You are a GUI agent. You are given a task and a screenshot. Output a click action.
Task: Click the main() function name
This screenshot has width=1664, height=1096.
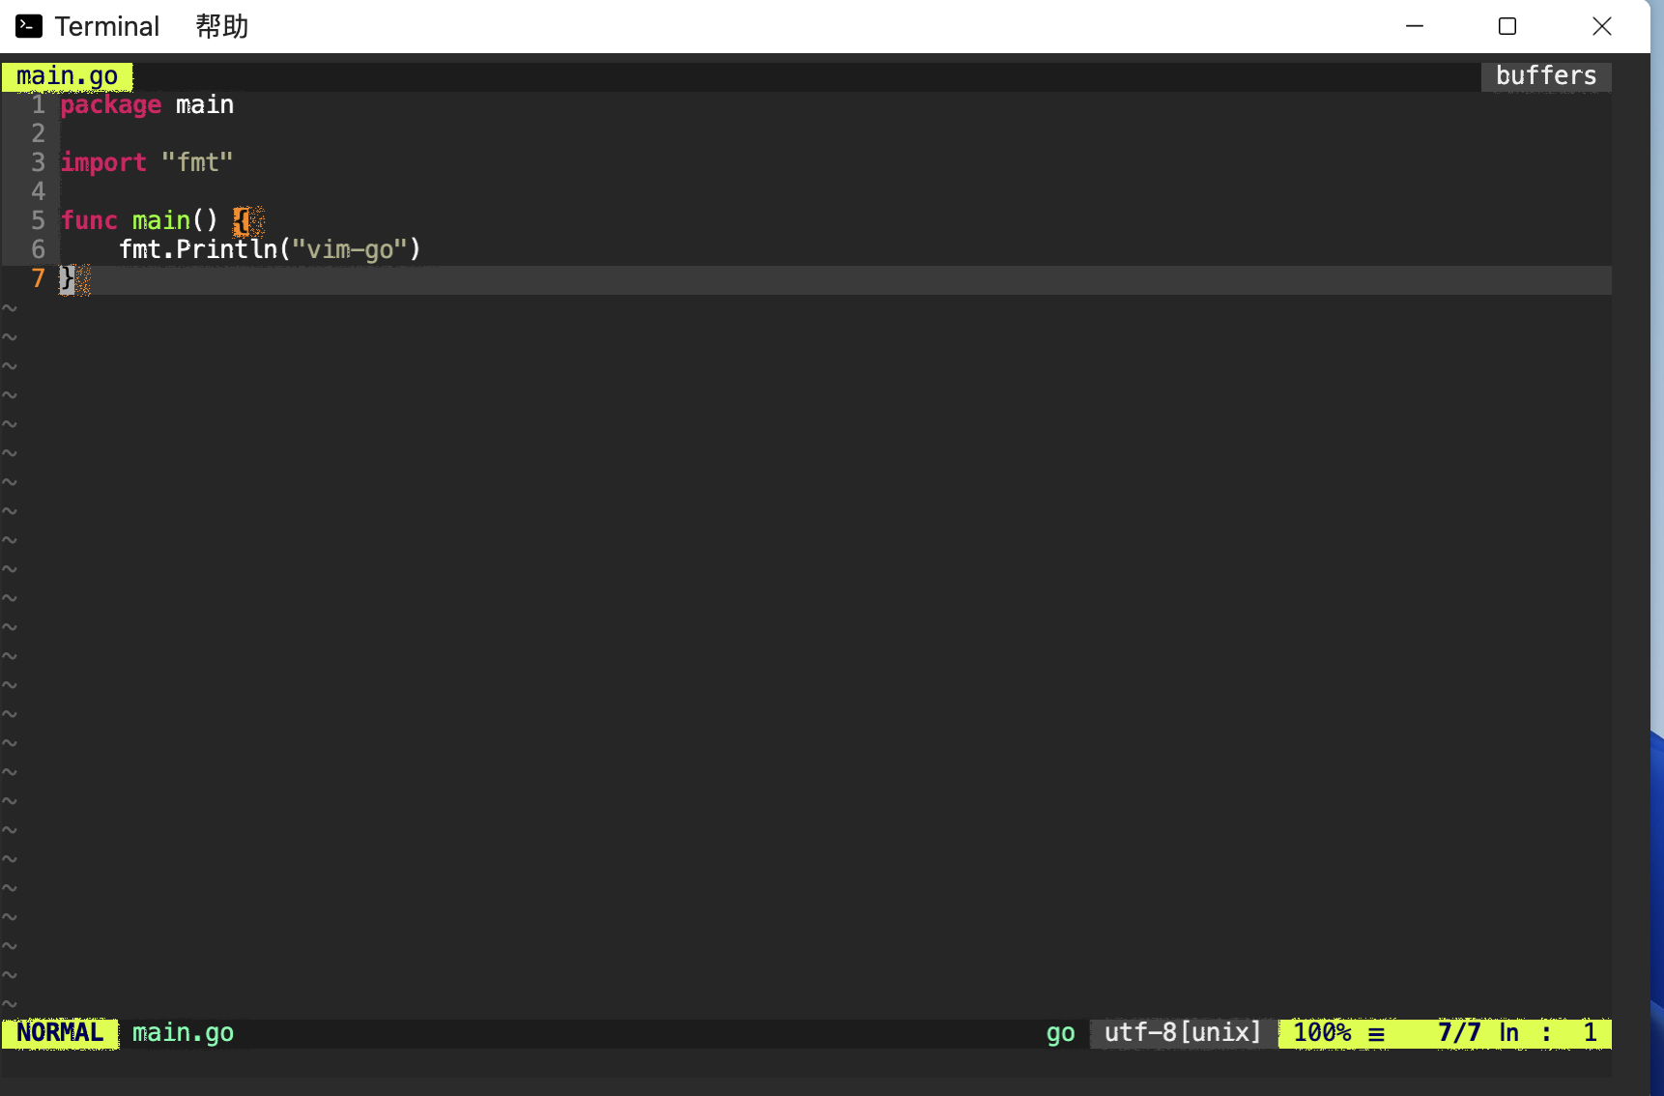pos(161,220)
